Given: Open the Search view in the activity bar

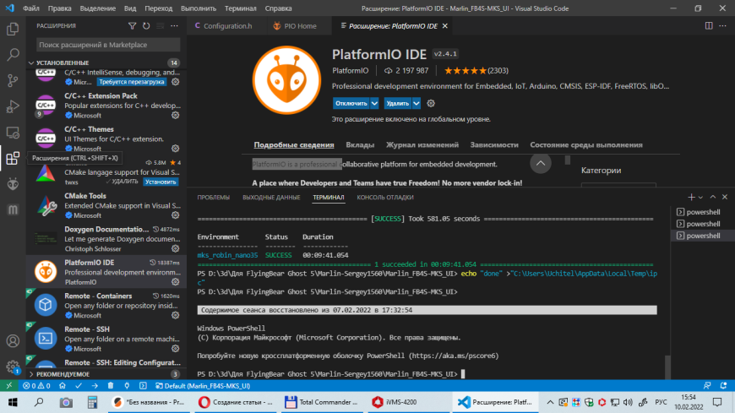Looking at the screenshot, I should pyautogui.click(x=13, y=54).
